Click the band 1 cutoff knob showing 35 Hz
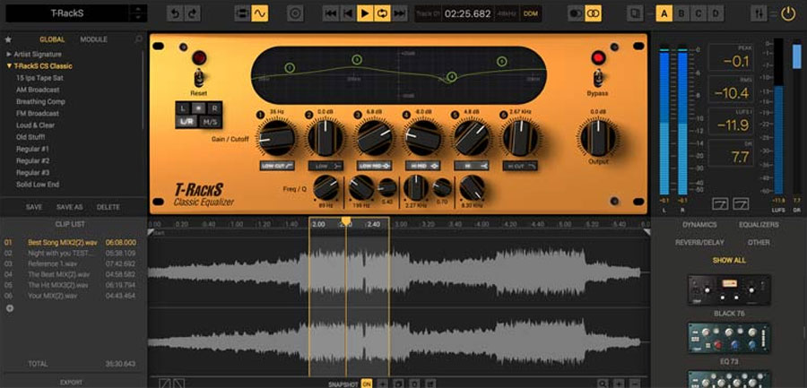The width and height of the screenshot is (807, 388). coord(277,137)
